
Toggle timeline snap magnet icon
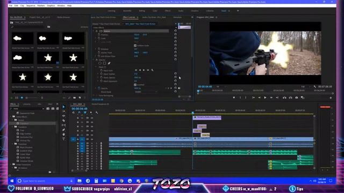click(79, 113)
